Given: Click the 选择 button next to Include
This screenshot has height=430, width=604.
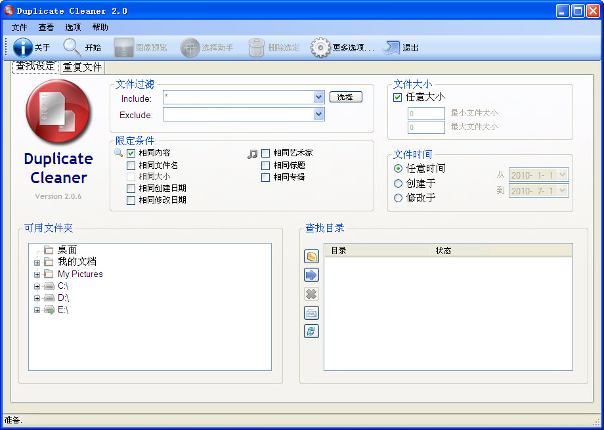Looking at the screenshot, I should (346, 97).
